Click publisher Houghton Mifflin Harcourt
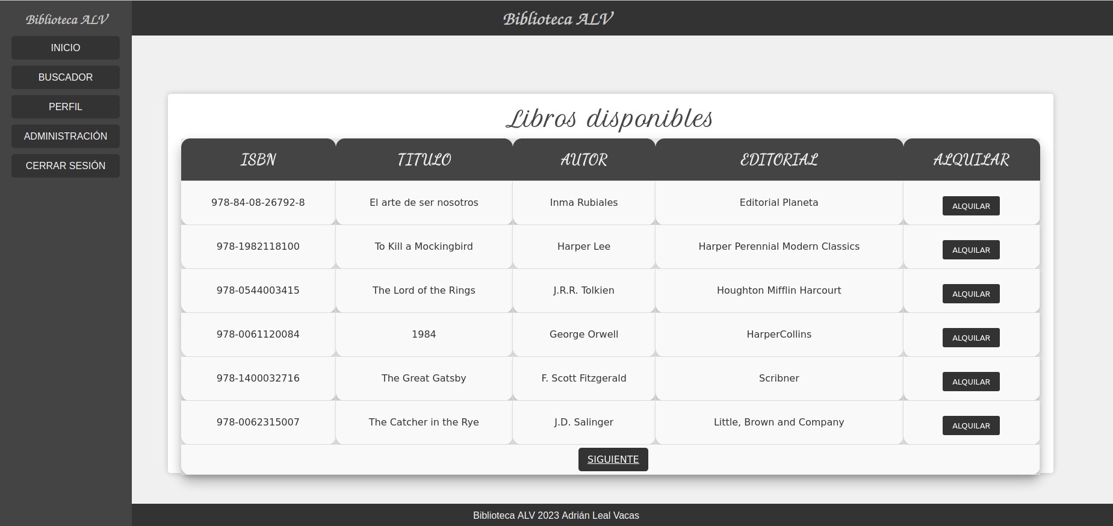 779,290
